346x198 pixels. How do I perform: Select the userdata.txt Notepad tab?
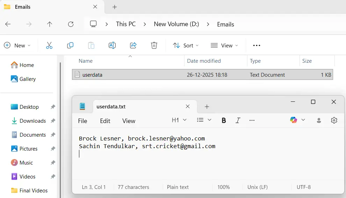pyautogui.click(x=145, y=107)
